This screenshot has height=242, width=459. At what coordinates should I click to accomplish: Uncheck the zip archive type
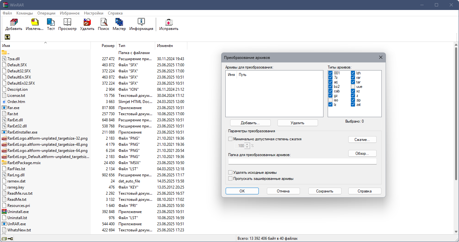(x=353, y=100)
